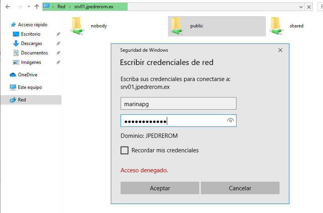Reveal password with the eye icon
323x213 pixels.
231,121
